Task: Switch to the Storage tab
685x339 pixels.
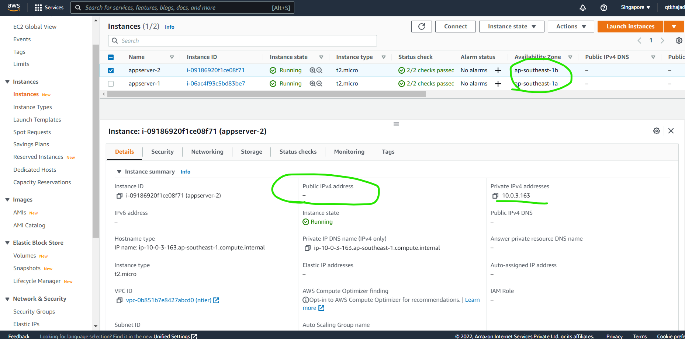Action: (x=252, y=152)
